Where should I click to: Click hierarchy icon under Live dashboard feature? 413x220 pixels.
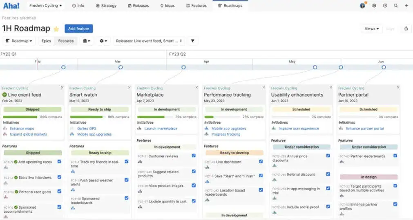(x=207, y=167)
